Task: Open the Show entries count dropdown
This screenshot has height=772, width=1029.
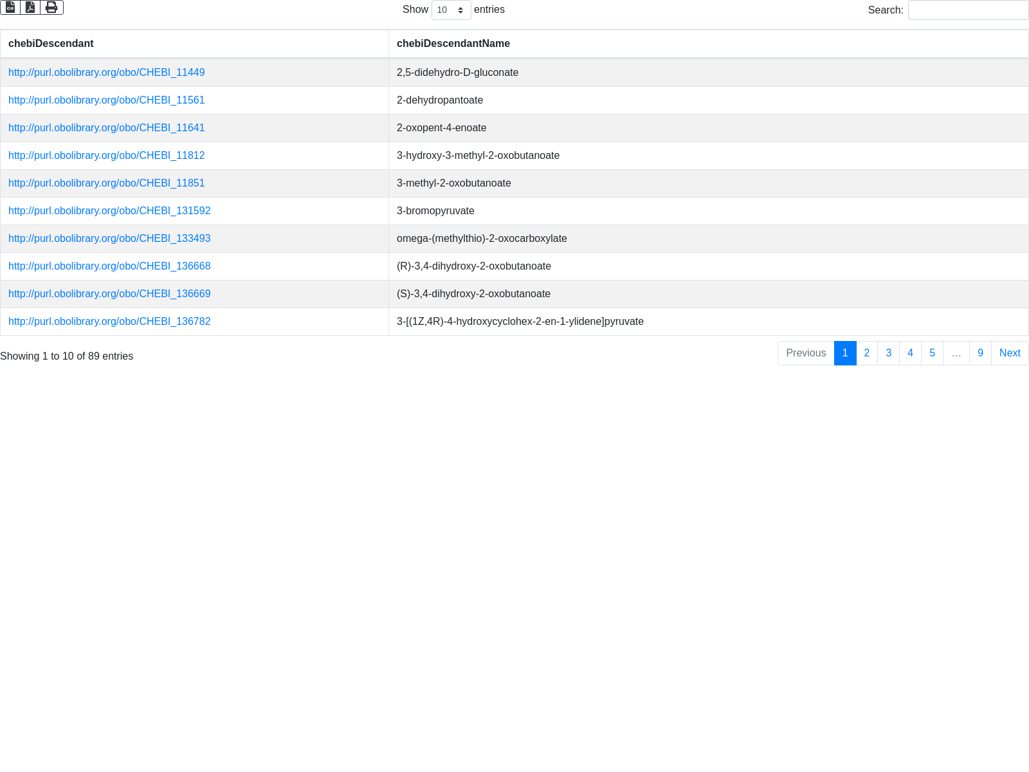Action: pos(451,10)
